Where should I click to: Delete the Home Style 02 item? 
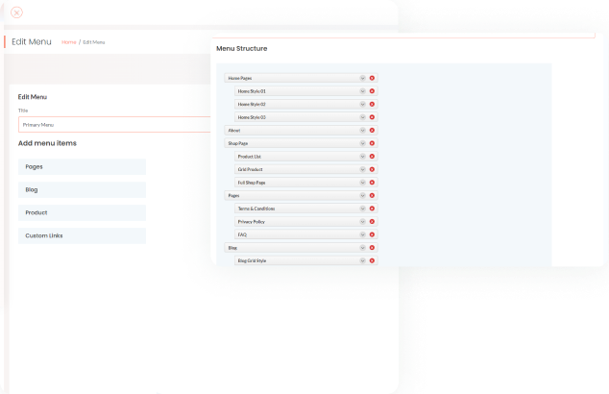click(372, 104)
